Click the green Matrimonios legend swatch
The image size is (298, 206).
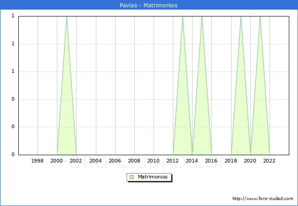pos(132,177)
